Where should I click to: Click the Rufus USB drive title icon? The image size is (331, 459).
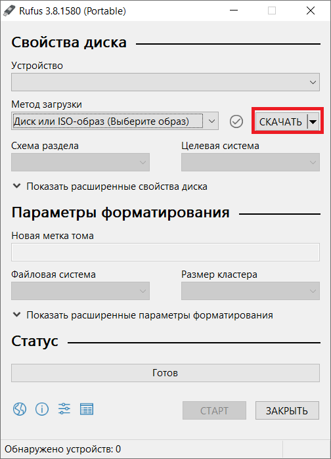pos(9,11)
